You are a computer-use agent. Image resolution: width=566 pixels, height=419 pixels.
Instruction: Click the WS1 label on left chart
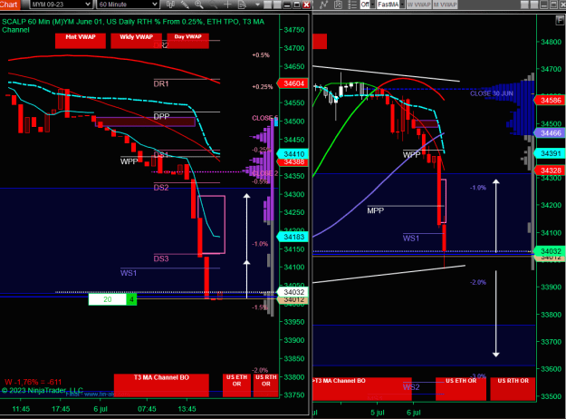[129, 273]
